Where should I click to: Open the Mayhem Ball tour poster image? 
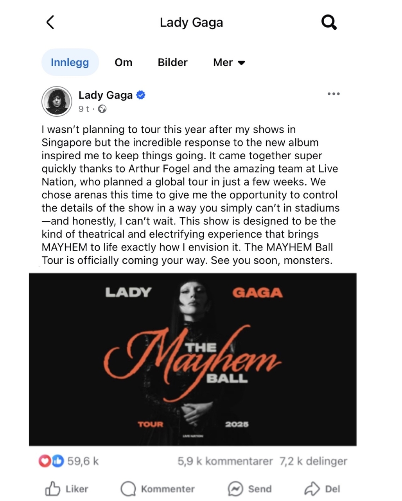pyautogui.click(x=193, y=359)
